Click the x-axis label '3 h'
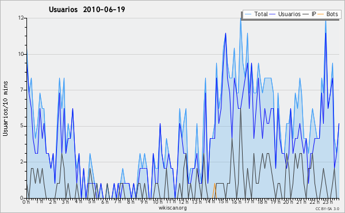Viewport: 345px width, 213px height. (66, 201)
